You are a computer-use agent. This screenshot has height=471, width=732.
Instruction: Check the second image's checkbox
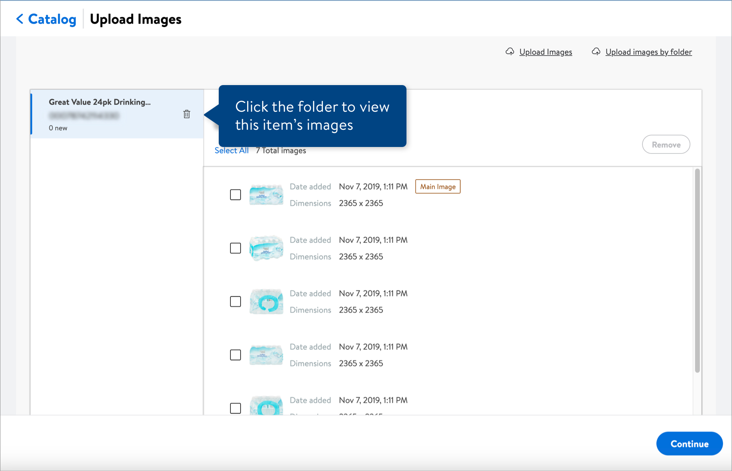click(x=236, y=248)
